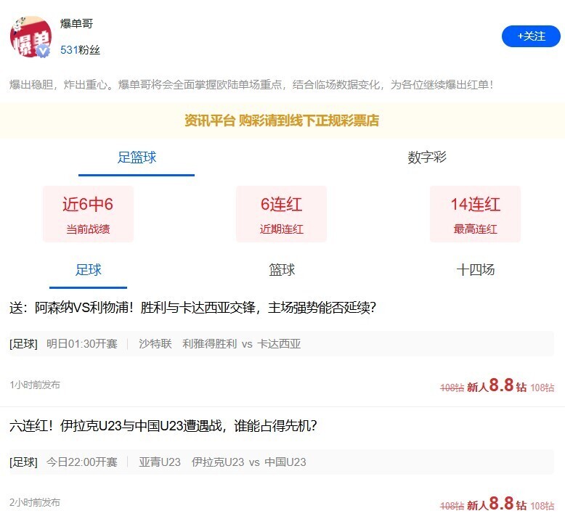Click the 新人8.8钻 price on second article

[x=497, y=504]
